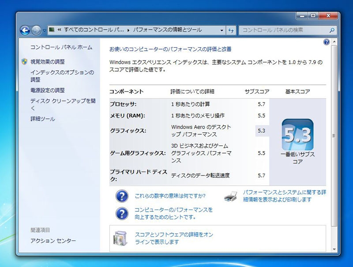Expand breadcrumb arrow after すべてのコントロールパネル

coord(128,30)
